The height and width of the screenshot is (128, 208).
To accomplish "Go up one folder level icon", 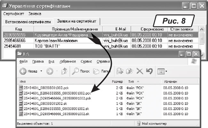I will pos(64,71).
